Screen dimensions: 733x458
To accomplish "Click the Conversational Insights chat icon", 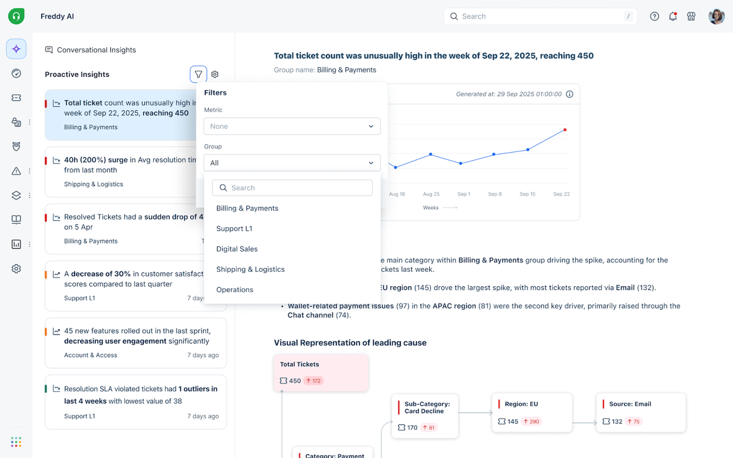I will click(x=49, y=50).
